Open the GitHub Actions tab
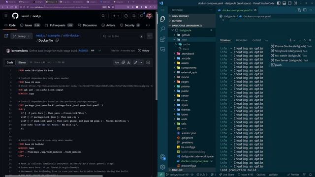Viewport: 315px width, 177px height. click(x=108, y=25)
